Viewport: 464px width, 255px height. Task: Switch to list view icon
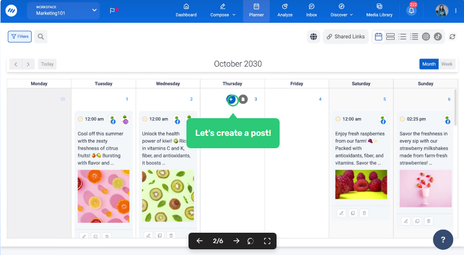point(402,36)
